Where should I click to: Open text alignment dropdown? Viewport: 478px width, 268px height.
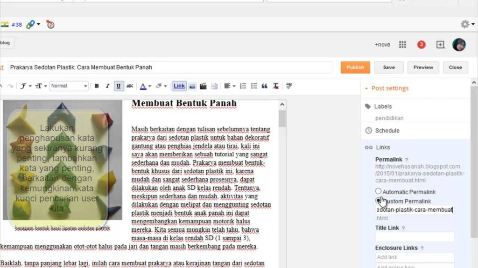[230, 86]
